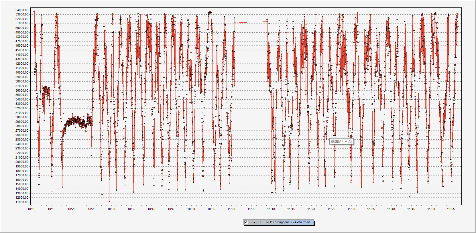
Task: Click the 11:30 time axis label
Action: tap(351, 209)
